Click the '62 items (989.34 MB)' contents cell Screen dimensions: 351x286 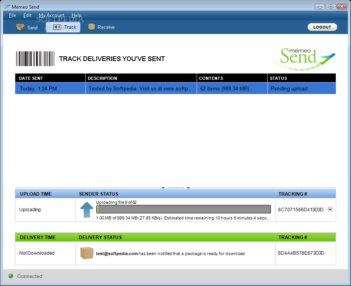232,88
